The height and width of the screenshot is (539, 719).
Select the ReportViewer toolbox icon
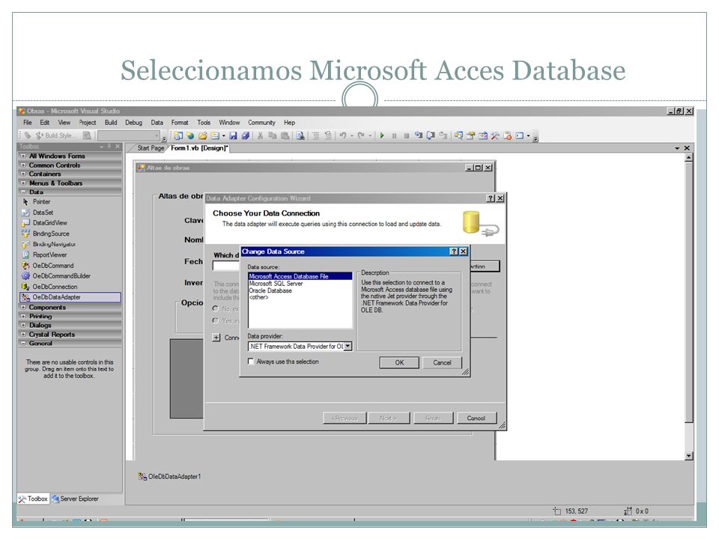pos(25,255)
